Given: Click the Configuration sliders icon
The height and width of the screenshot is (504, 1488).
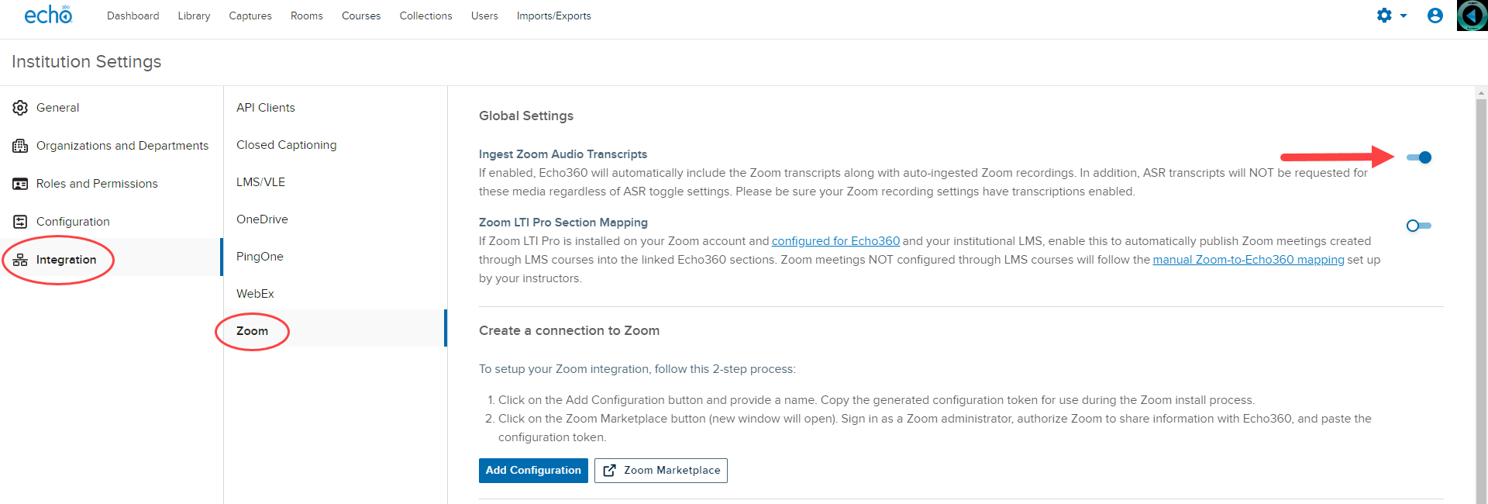Looking at the screenshot, I should click(x=20, y=222).
